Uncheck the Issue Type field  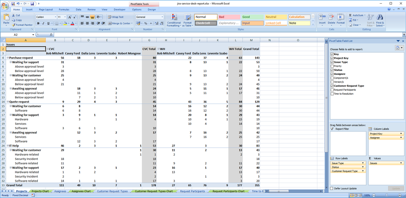point(332,62)
